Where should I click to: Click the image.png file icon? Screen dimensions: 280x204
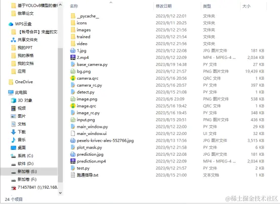[x=73, y=99]
